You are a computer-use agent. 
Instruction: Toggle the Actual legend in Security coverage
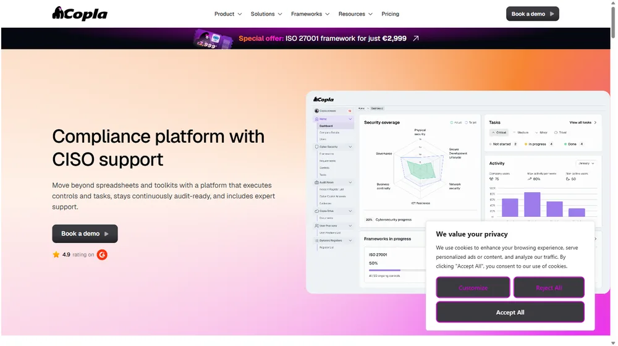coord(455,122)
